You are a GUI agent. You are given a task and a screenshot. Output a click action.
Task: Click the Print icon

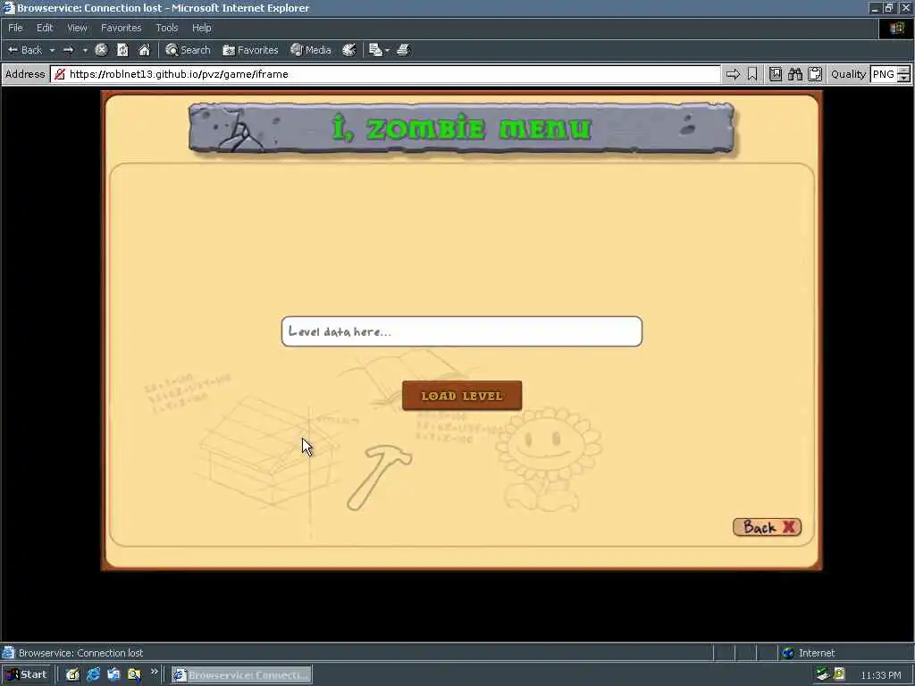point(403,50)
